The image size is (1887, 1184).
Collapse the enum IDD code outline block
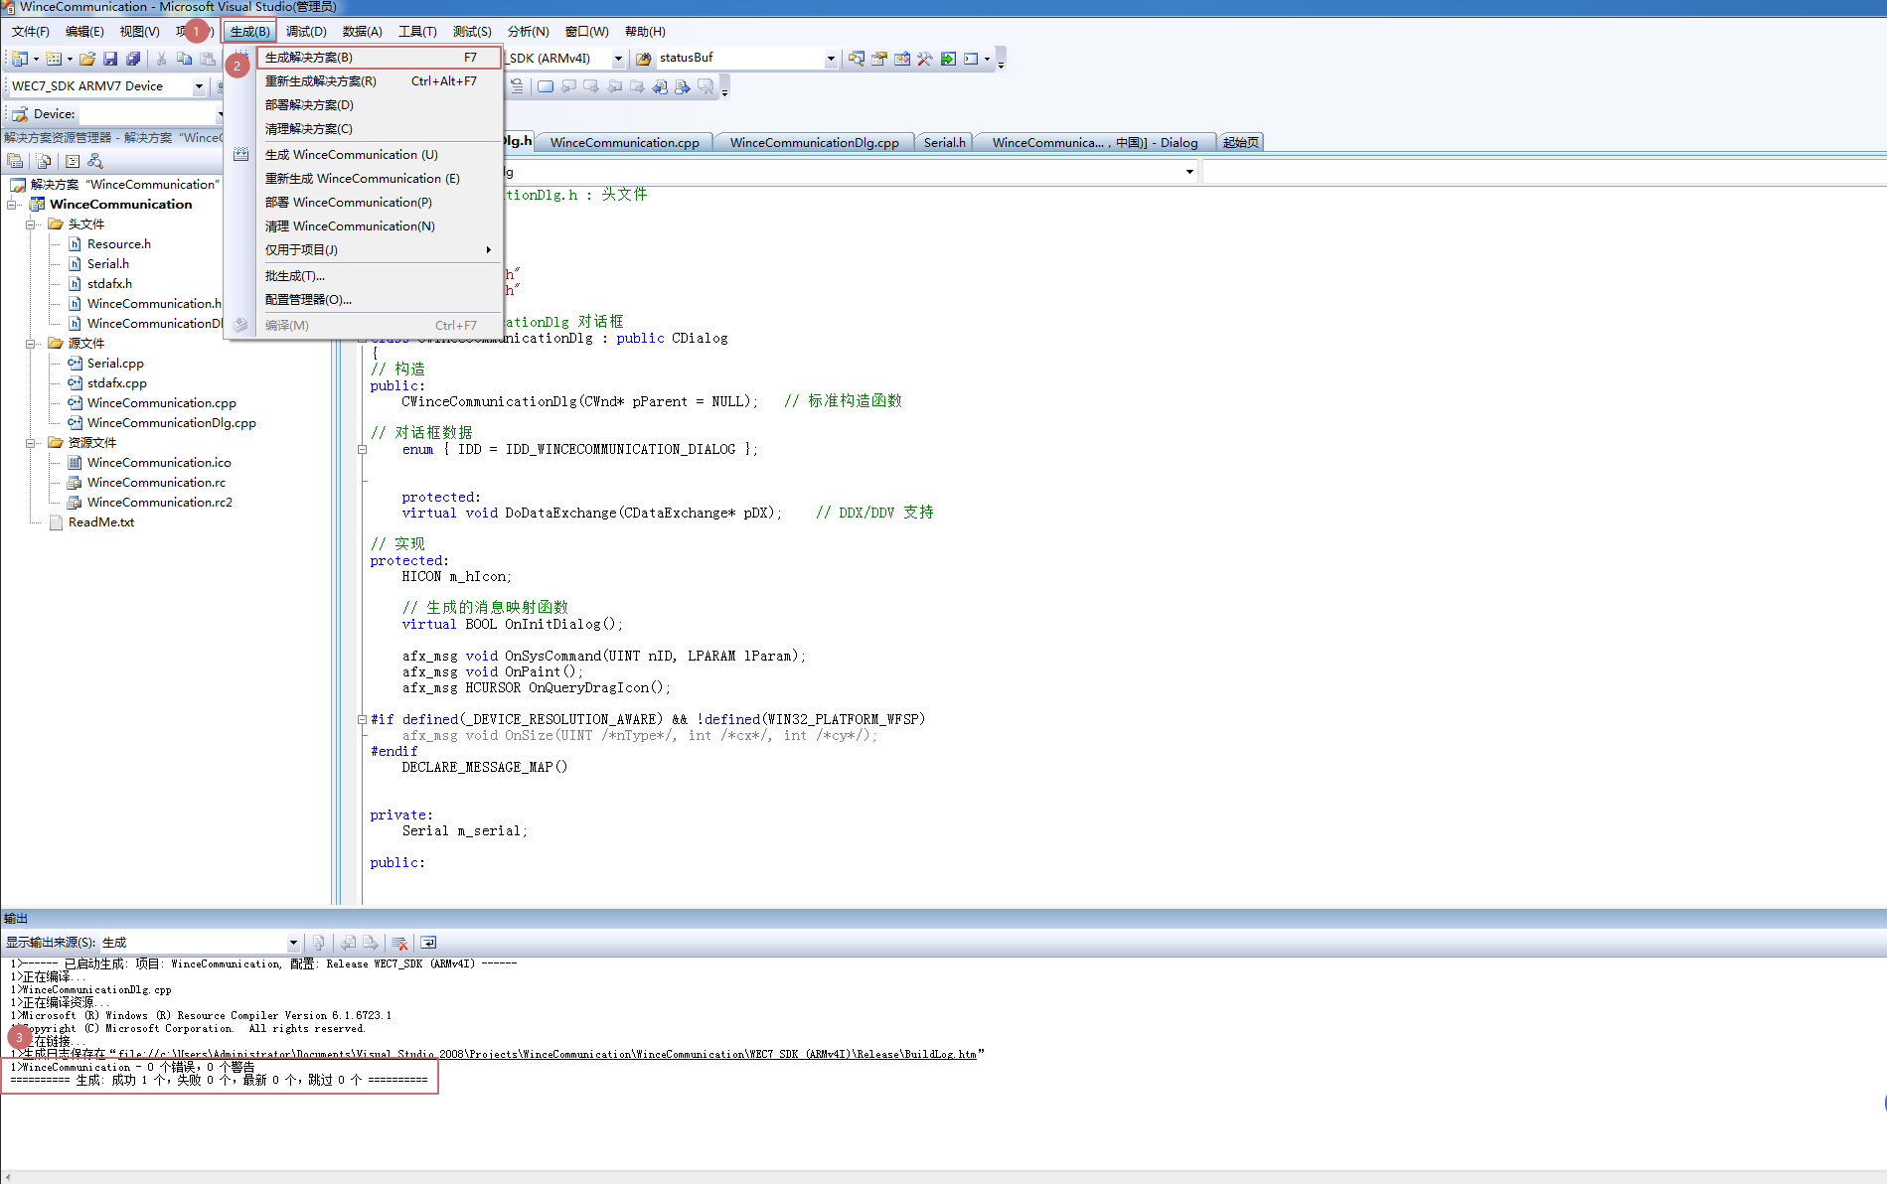[x=363, y=450]
